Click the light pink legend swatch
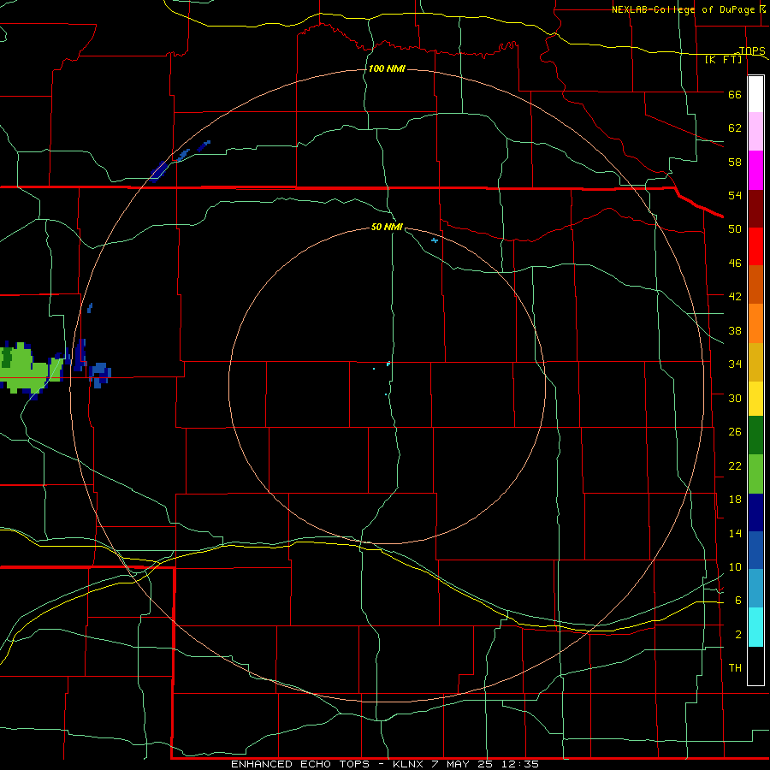 755,132
